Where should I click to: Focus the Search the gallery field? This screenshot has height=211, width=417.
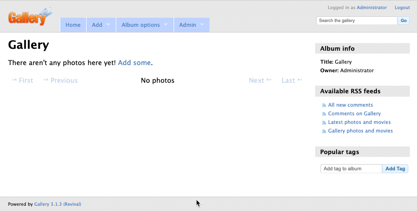[x=356, y=21]
